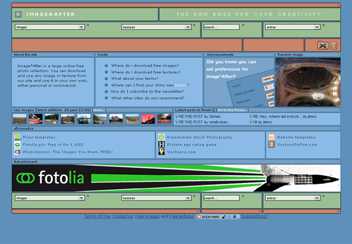Toggle the dot beside header search field
Image resolution: width=352 pixels, height=244 pixels.
point(243,25)
